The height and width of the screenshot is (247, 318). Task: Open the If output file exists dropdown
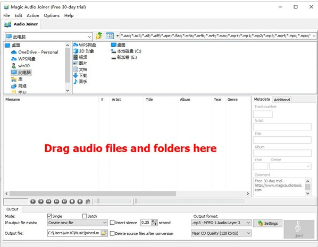pyautogui.click(x=77, y=223)
